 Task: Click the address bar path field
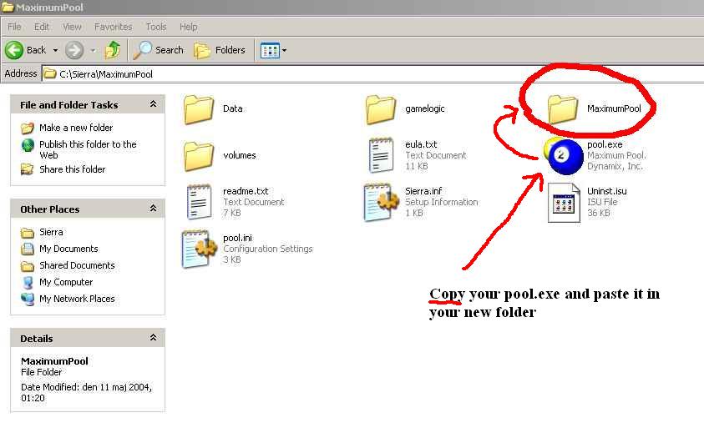tap(372, 74)
